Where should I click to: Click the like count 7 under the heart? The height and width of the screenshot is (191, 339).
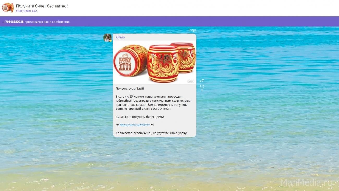click(x=202, y=91)
